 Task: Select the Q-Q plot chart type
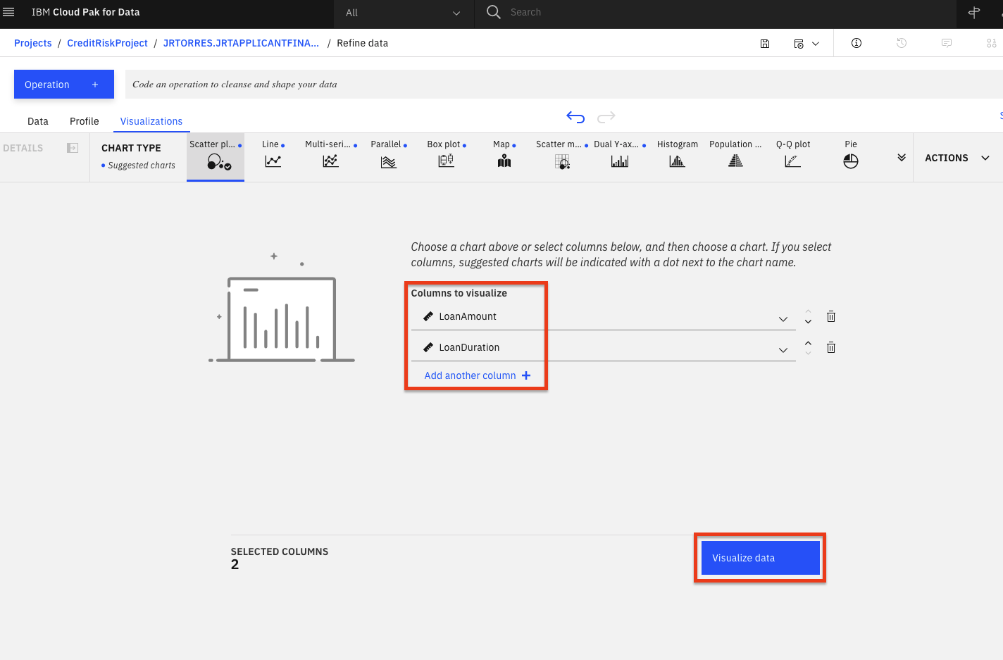tap(793, 155)
